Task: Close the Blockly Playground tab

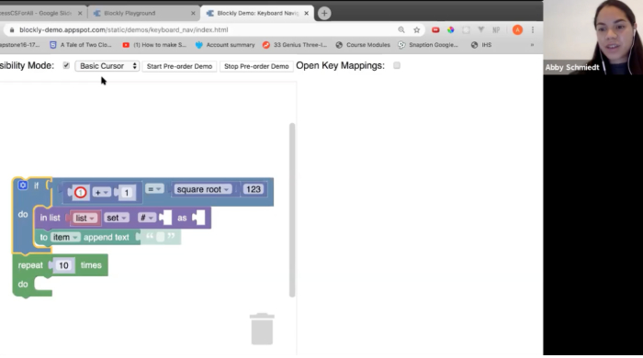Action: 193,13
